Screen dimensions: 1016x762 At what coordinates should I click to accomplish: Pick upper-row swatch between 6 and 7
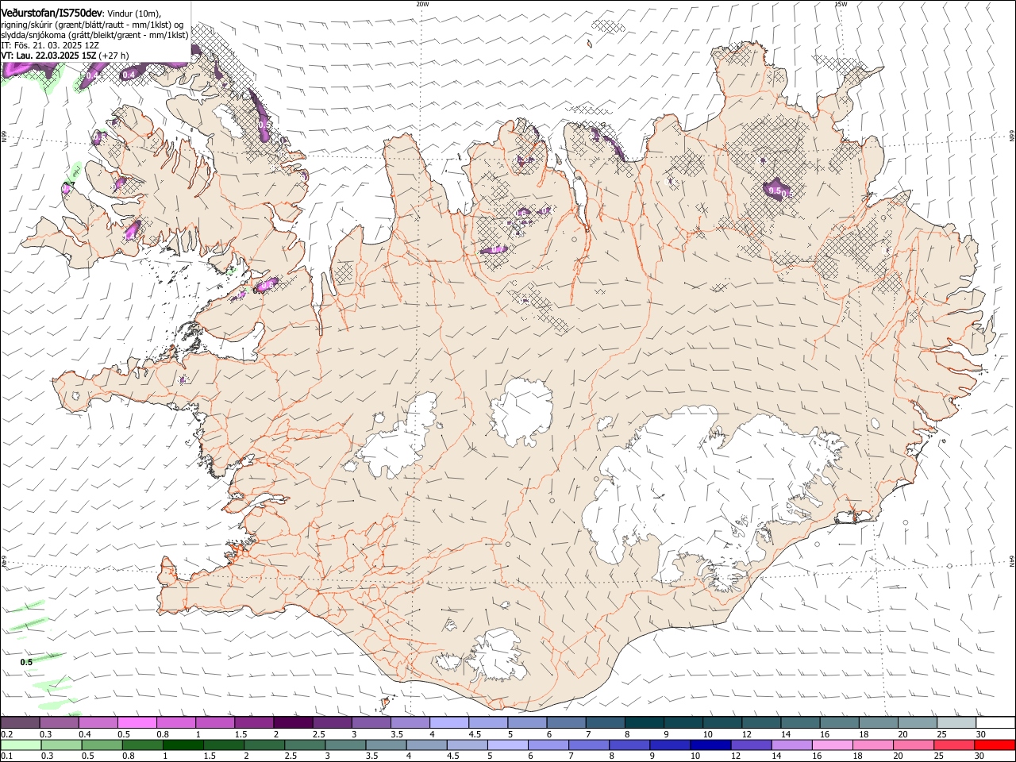[x=566, y=723]
